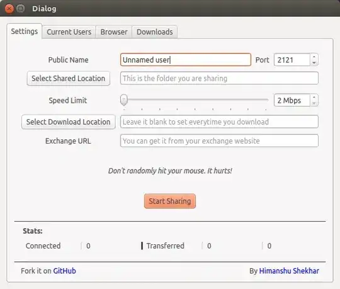Focus the shared folder path field
340x289 pixels.
pos(219,78)
